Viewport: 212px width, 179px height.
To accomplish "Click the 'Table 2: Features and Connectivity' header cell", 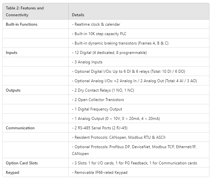I will (25, 11).
